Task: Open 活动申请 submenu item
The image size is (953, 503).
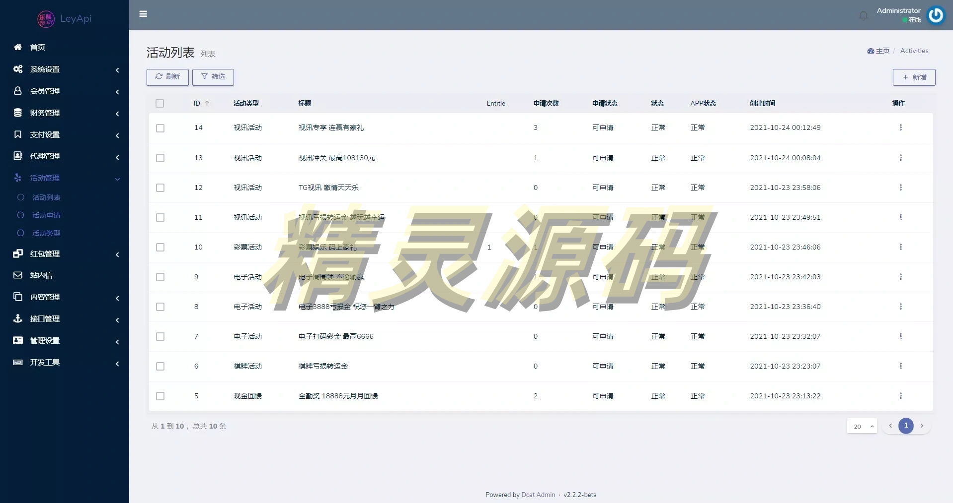Action: pyautogui.click(x=46, y=215)
